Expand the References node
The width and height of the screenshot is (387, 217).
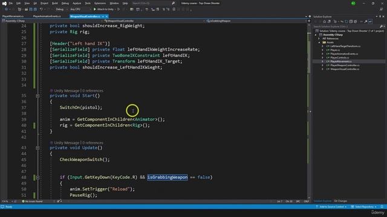[319, 39]
